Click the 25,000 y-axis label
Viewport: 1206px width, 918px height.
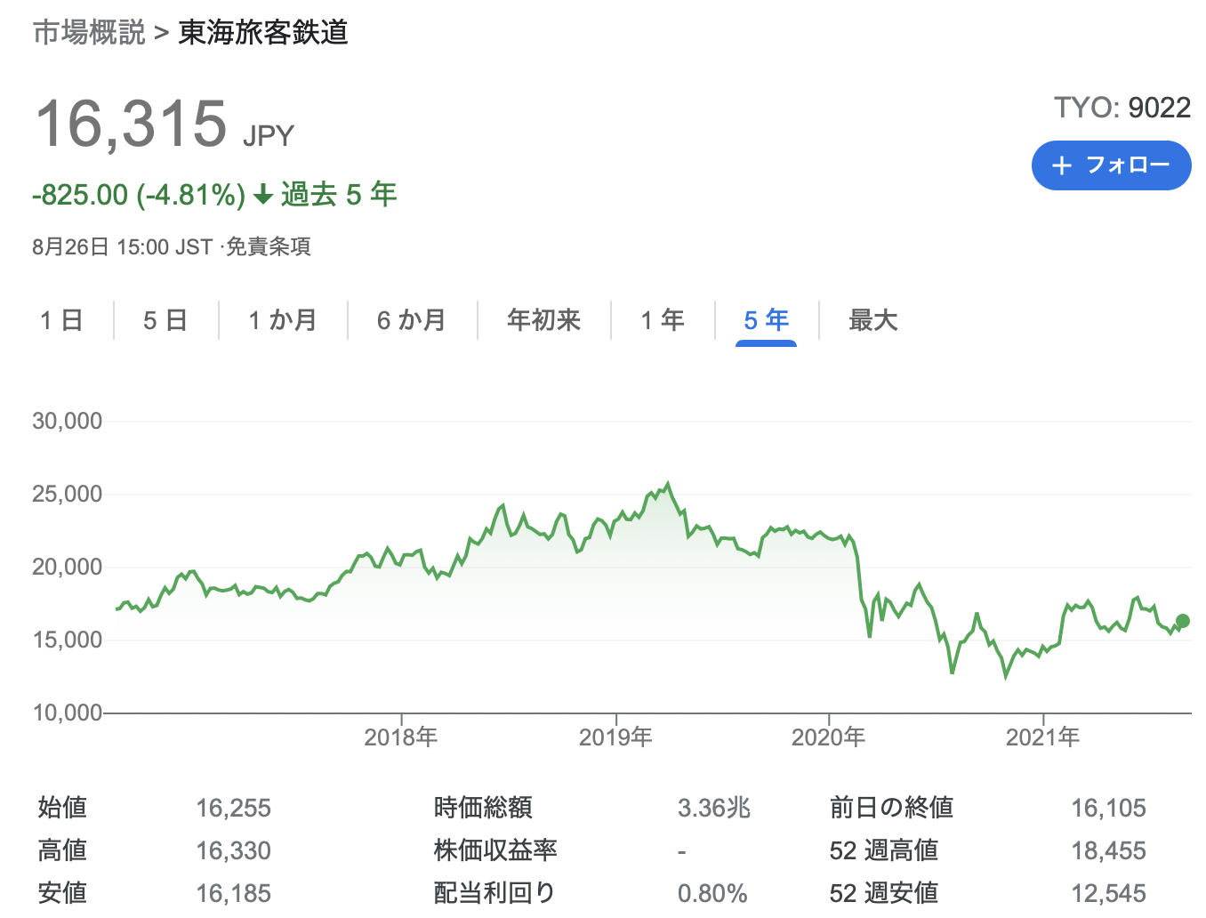(x=68, y=494)
